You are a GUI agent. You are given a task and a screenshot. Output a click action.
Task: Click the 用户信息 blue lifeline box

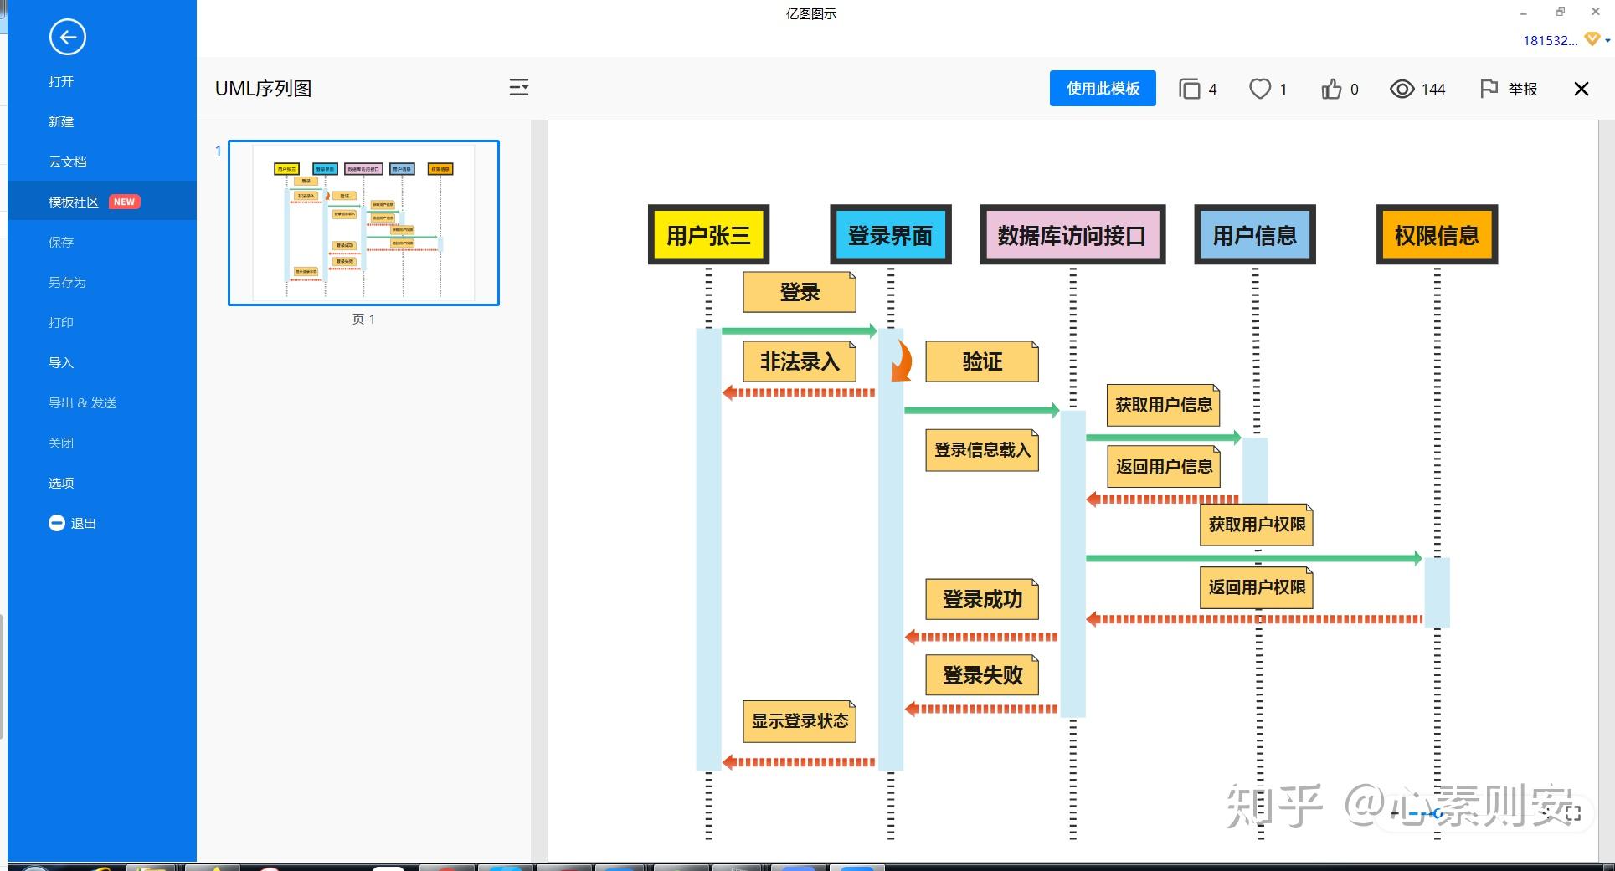point(1255,235)
